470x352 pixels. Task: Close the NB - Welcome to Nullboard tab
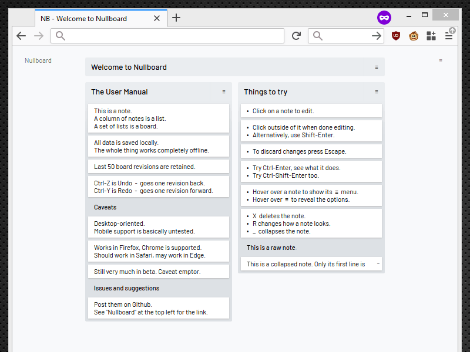[x=157, y=19]
